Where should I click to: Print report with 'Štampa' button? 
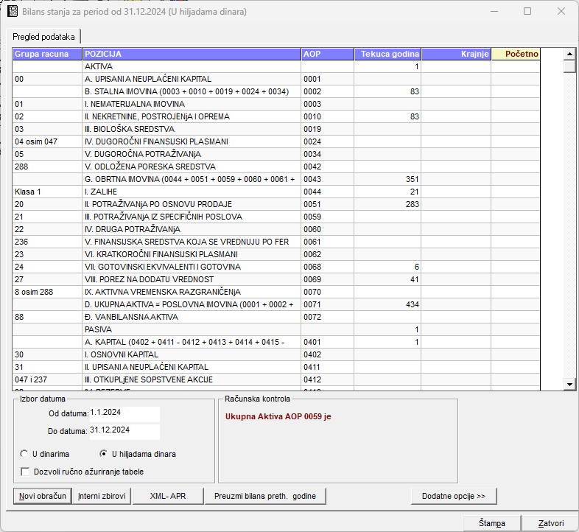pos(491,523)
